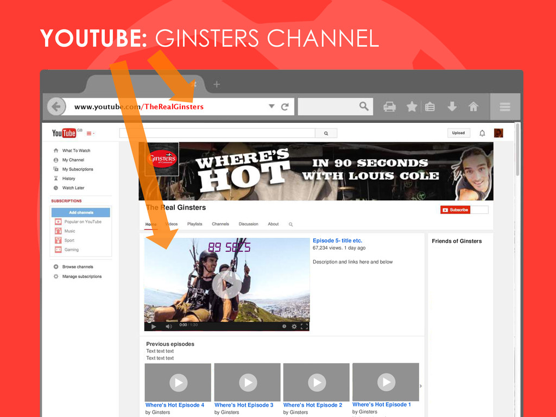Open notifications bell icon
Viewport: 556px width, 417px height.
point(482,134)
